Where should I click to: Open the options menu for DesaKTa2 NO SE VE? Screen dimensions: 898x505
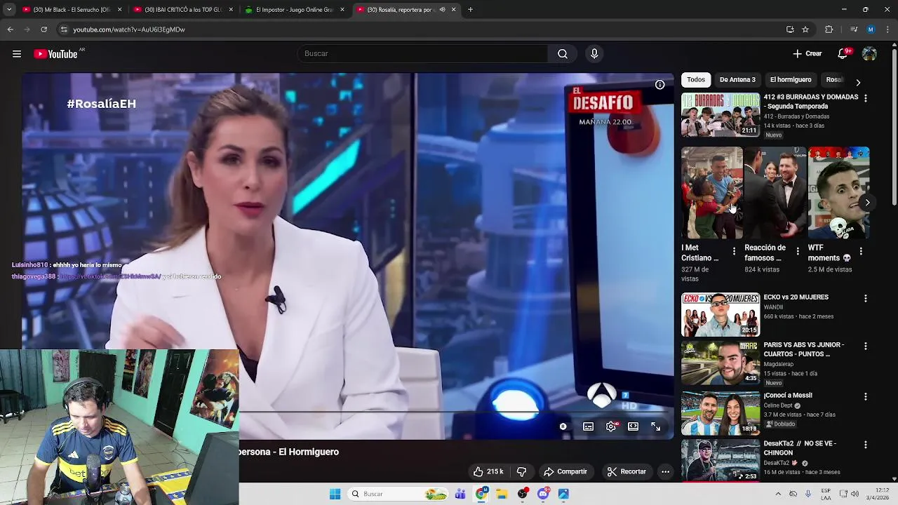pyautogui.click(x=865, y=445)
